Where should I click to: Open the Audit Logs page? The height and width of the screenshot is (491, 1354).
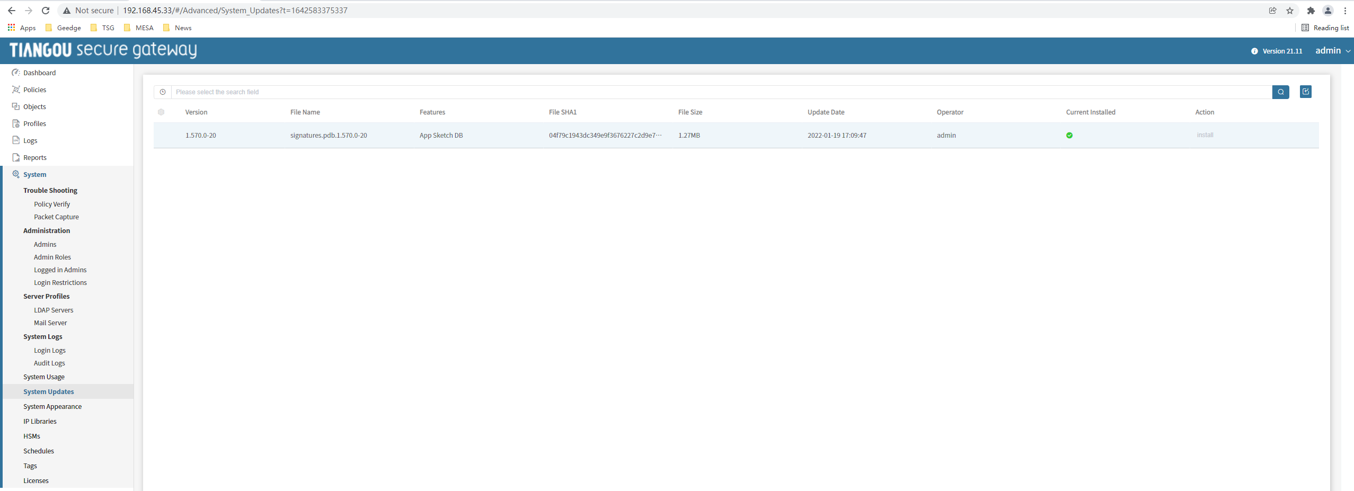[49, 363]
